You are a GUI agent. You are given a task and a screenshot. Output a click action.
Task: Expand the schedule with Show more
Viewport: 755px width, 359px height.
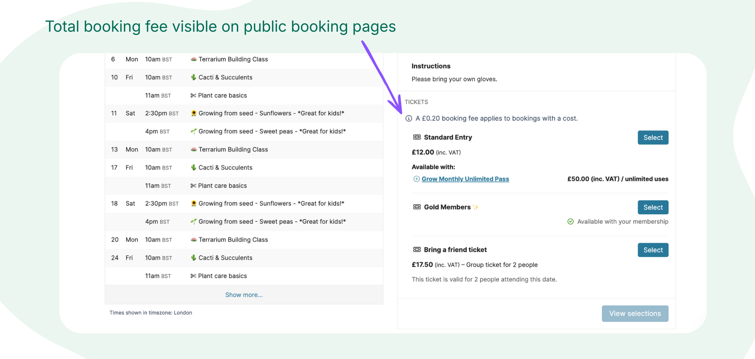tap(244, 295)
